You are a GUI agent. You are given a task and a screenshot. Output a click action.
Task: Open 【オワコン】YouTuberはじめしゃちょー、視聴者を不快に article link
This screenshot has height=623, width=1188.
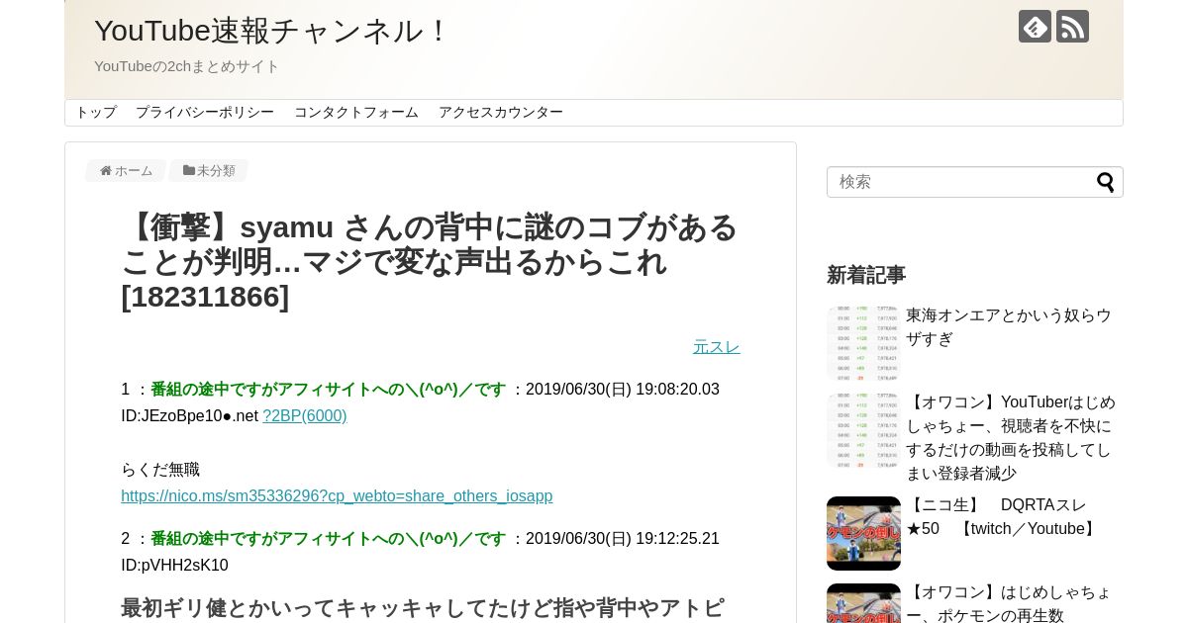click(x=1011, y=438)
